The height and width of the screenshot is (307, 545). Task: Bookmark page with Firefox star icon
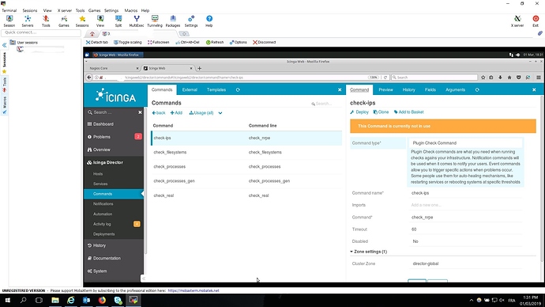pyautogui.click(x=483, y=78)
